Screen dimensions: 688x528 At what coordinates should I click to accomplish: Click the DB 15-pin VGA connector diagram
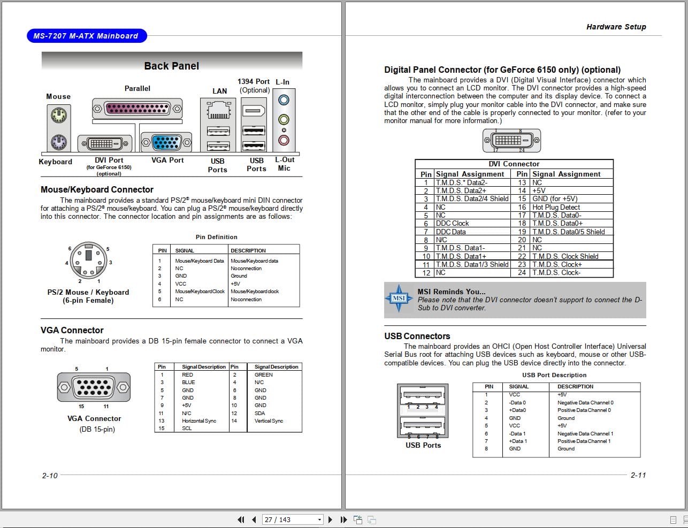point(93,386)
